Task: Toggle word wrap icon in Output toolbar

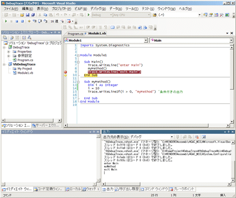Action: (x=204, y=137)
